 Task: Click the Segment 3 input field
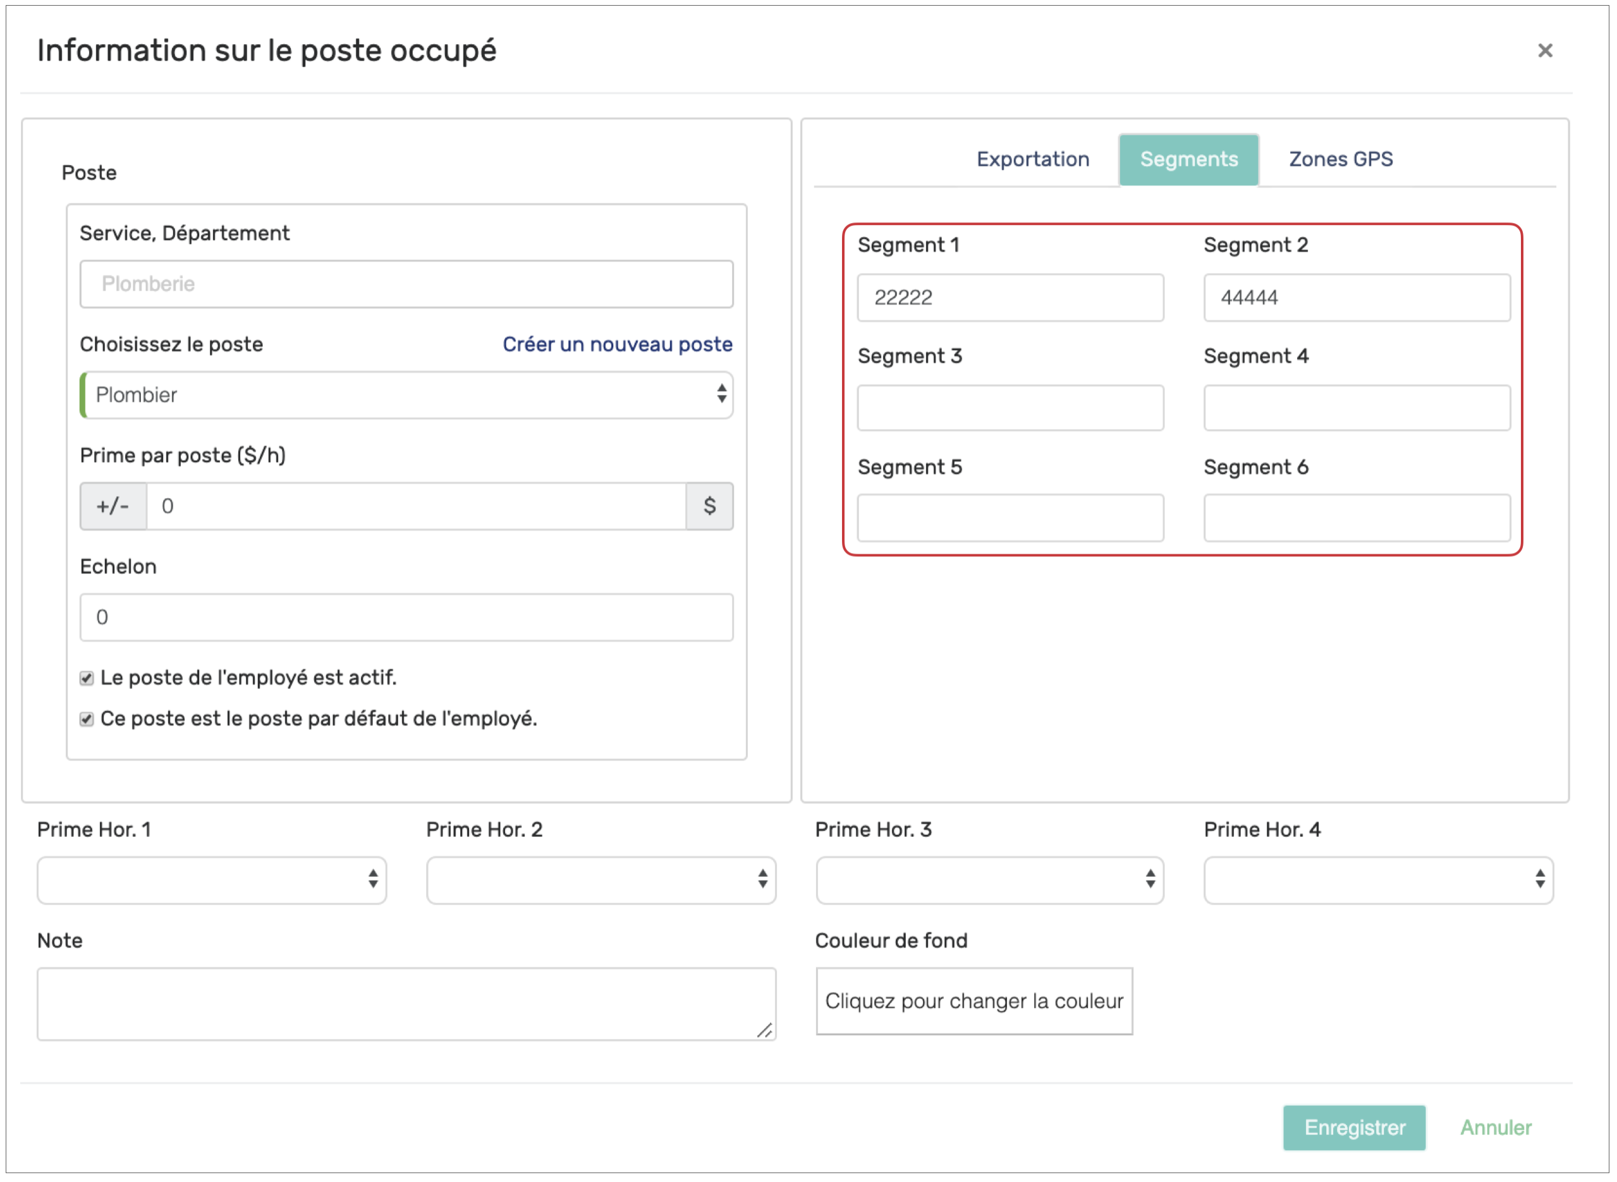(1010, 408)
